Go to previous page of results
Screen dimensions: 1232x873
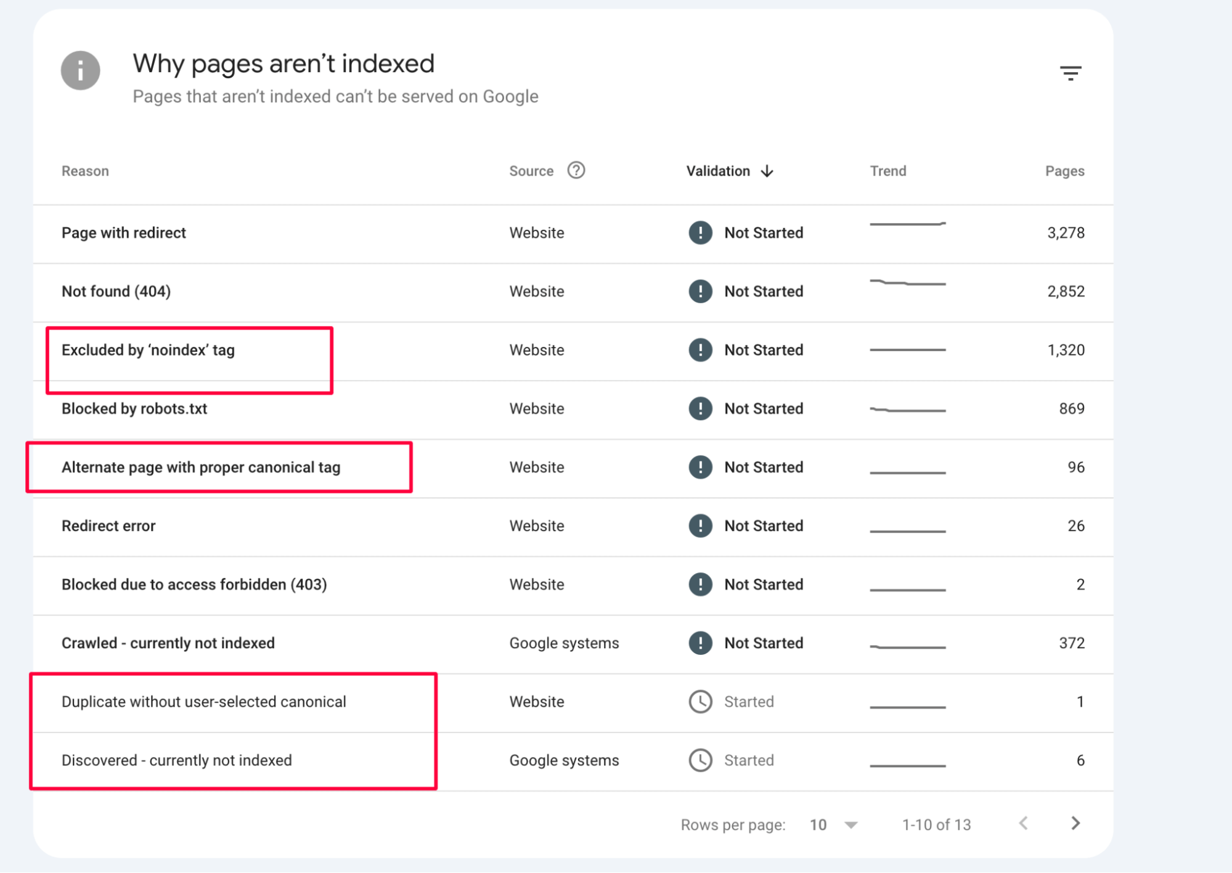point(1024,824)
